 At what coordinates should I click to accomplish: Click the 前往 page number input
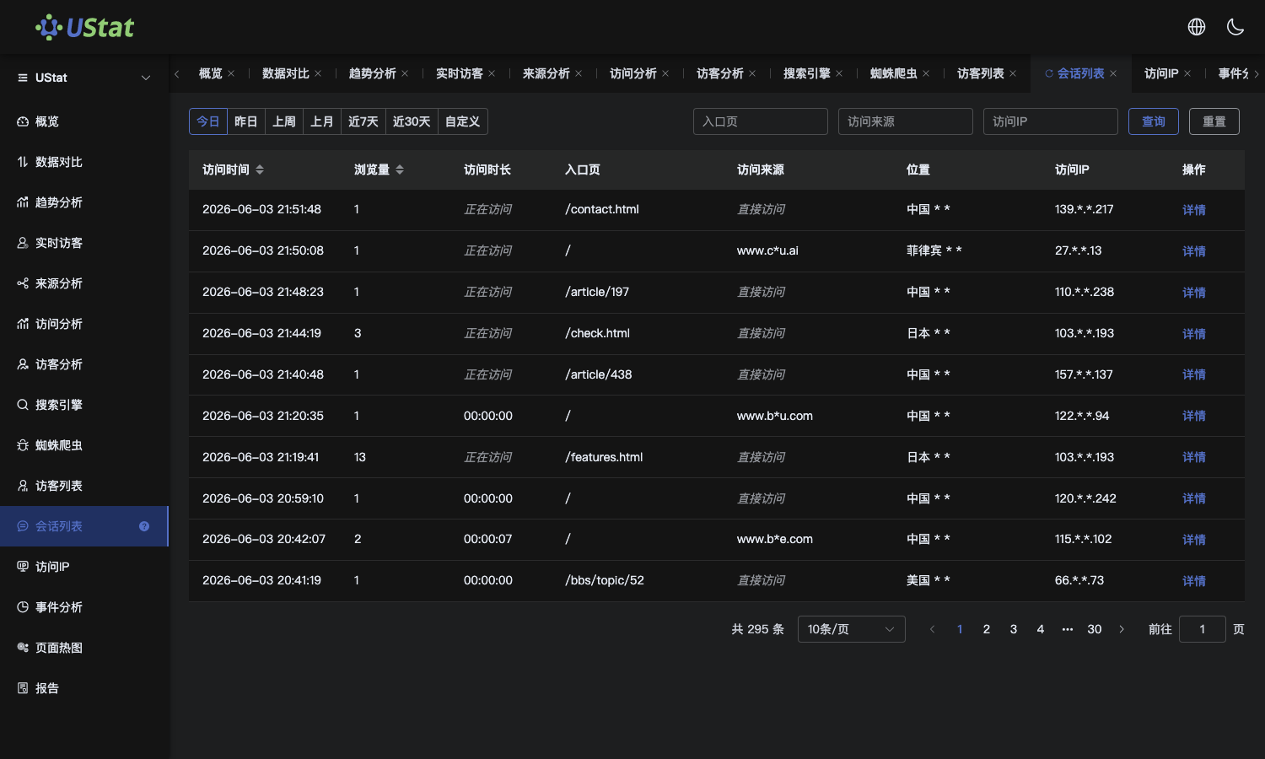coord(1203,629)
